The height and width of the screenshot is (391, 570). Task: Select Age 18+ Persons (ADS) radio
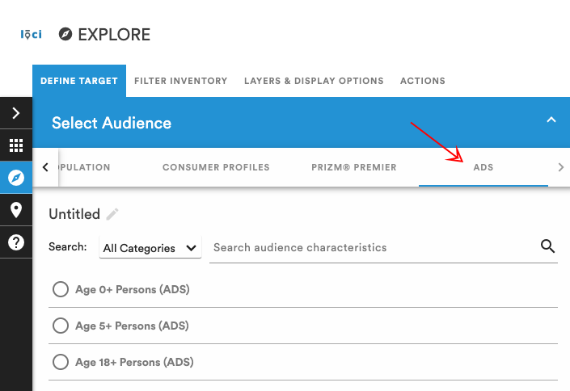pos(61,362)
